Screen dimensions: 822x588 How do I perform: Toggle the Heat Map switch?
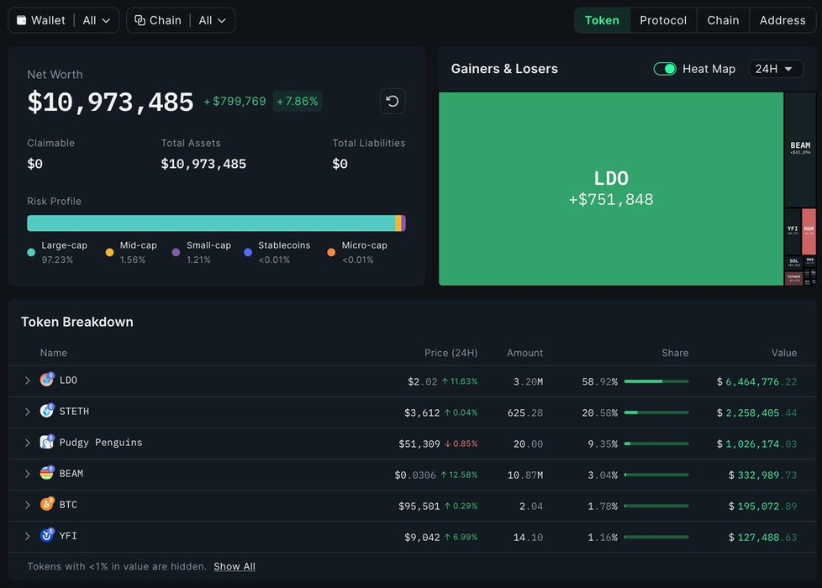point(665,69)
